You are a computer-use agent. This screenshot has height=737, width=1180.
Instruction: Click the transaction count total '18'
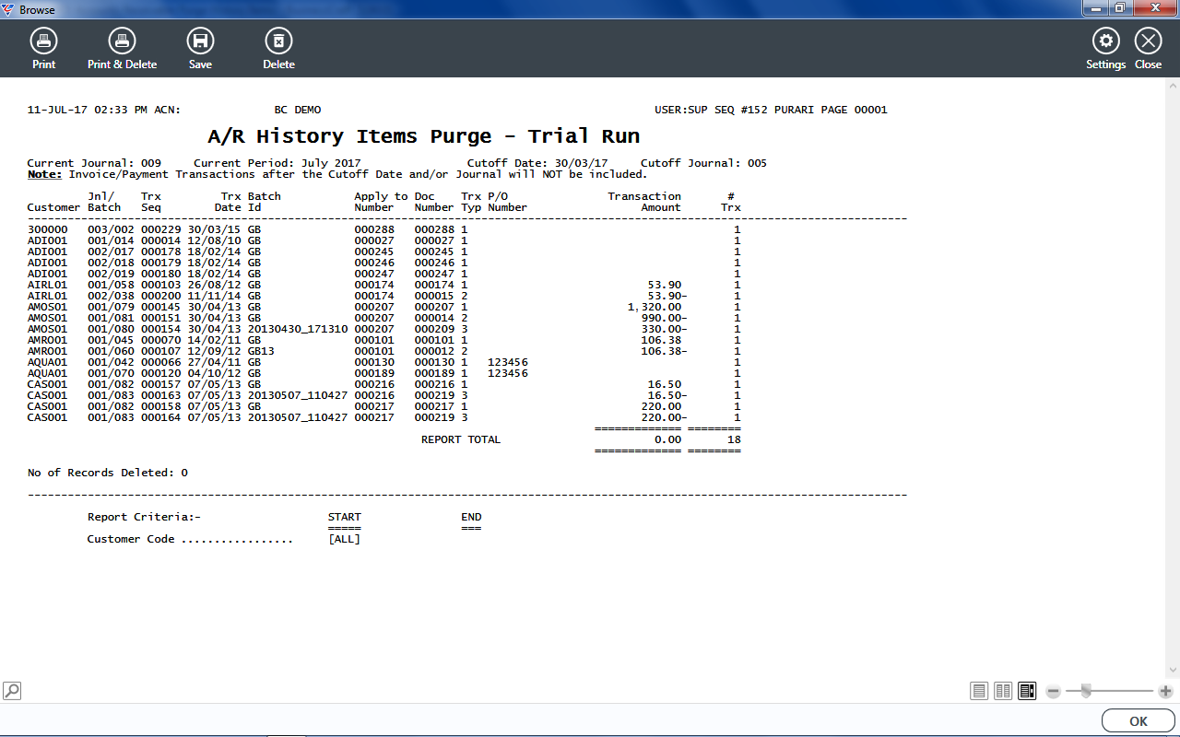point(734,439)
